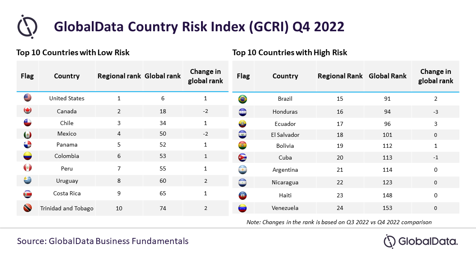The image size is (476, 255).
Task: Select the Top 10 Countries with High Risk heading
Action: coord(290,52)
